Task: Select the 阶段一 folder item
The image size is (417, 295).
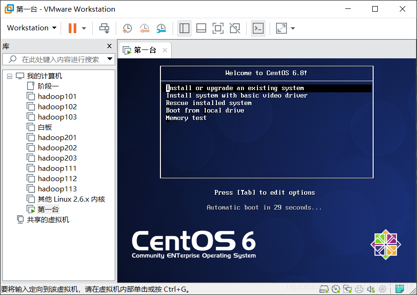Action: pos(48,86)
